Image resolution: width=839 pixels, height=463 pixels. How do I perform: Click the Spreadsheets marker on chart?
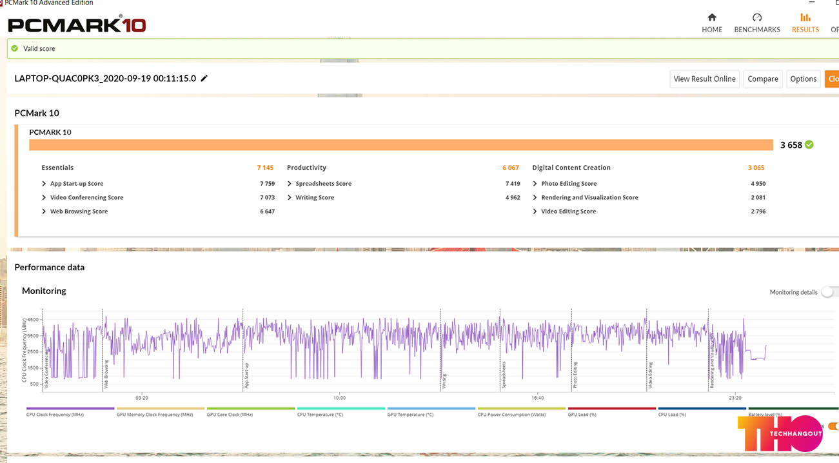coord(504,375)
